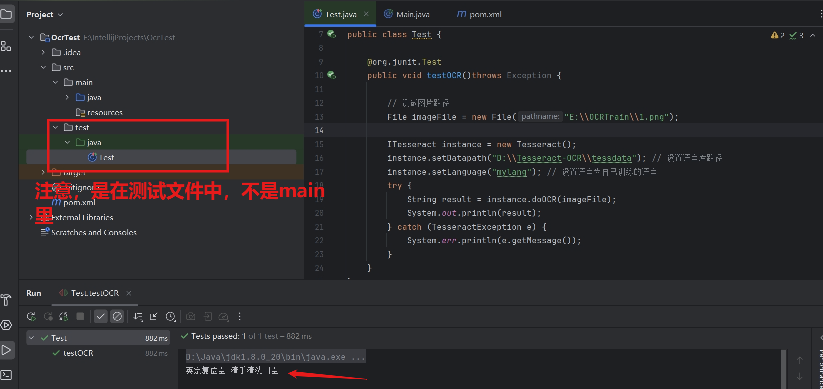Toggle Show Ignored circle-slash button
Screen dimensions: 823x389
[x=117, y=316]
